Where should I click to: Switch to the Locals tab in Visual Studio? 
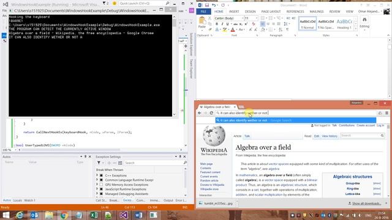(18, 200)
